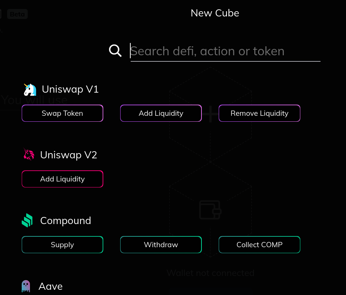This screenshot has height=295, width=346.
Task: Click the Compound section heading
Action: [66, 221]
